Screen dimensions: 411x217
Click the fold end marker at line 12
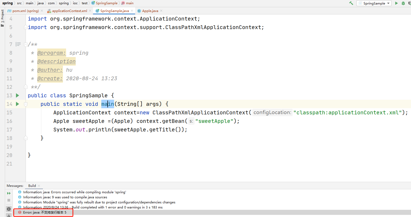point(26,87)
